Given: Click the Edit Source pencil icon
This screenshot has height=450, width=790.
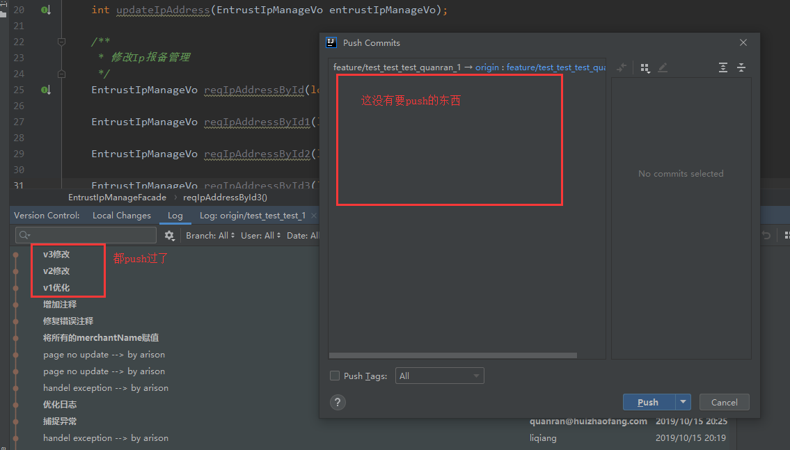Looking at the screenshot, I should 663,67.
